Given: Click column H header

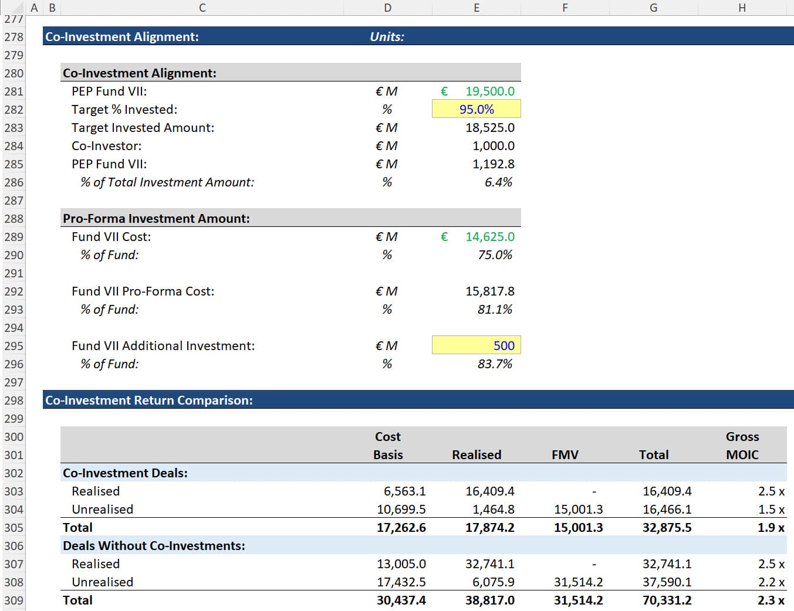Looking at the screenshot, I should coord(742,8).
